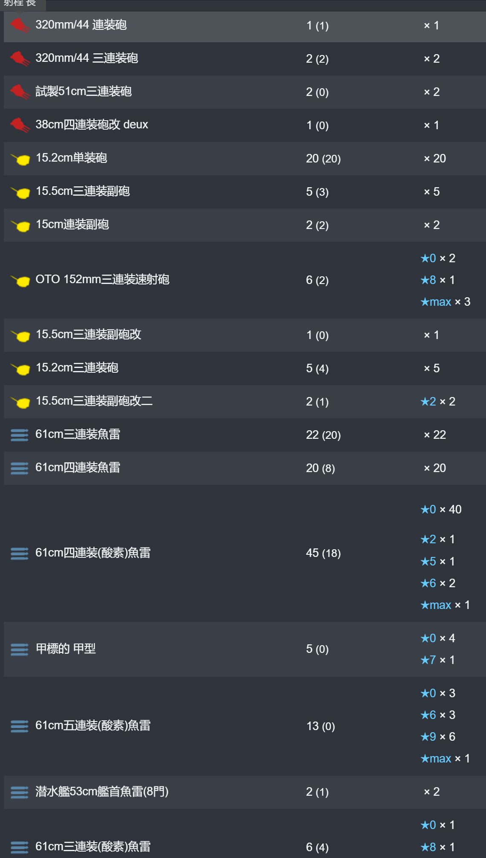Click the ★7 × 1 entry for 甲標的
This screenshot has width=486, height=858.
pos(438,660)
